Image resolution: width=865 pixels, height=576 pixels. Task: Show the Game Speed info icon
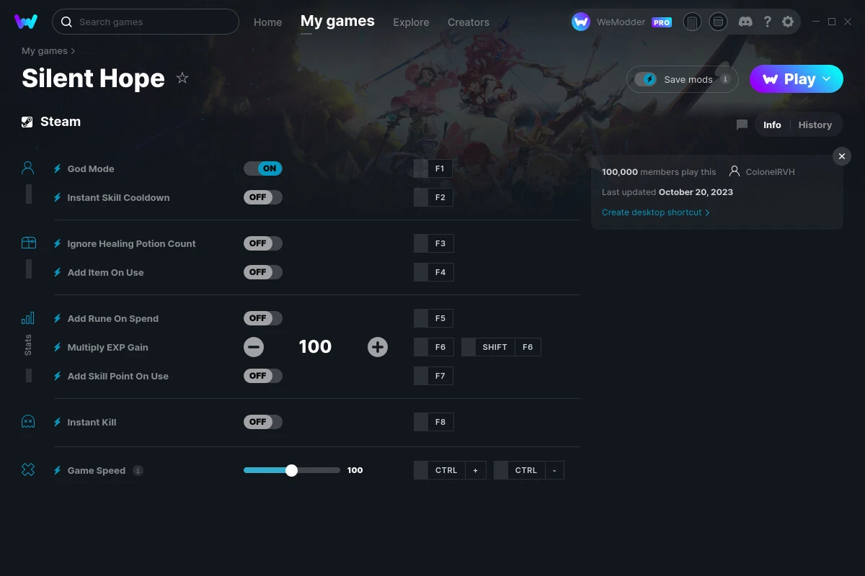click(x=138, y=470)
